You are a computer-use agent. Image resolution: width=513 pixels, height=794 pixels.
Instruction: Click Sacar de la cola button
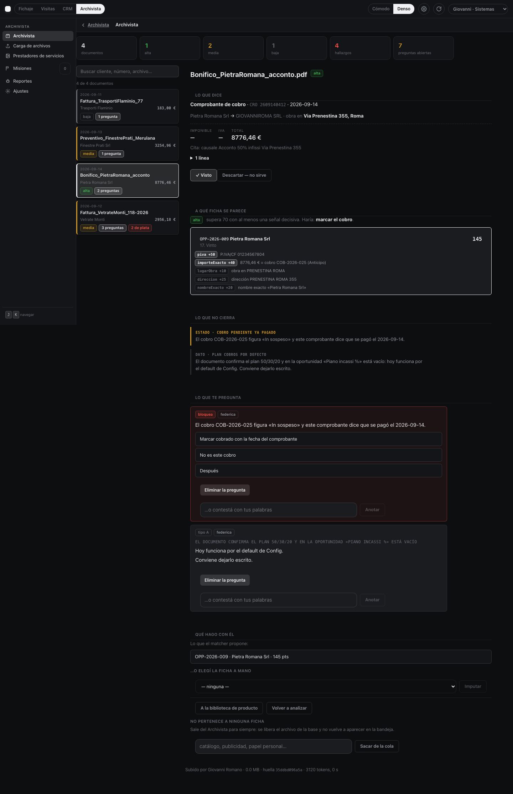coord(377,746)
